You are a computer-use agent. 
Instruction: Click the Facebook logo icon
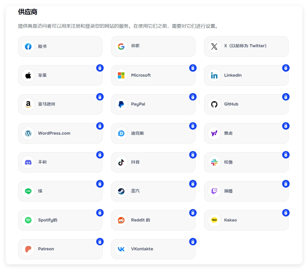coord(28,47)
